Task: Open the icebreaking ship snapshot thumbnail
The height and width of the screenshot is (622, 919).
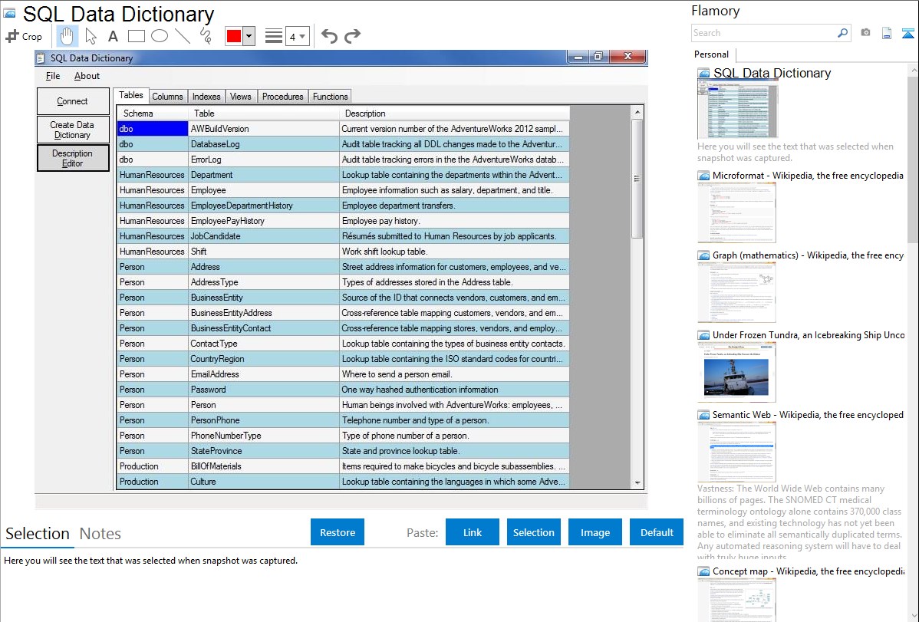Action: pyautogui.click(x=736, y=372)
